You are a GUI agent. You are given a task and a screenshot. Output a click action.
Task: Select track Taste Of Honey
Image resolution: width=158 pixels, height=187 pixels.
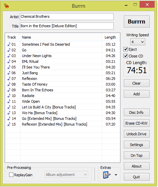[62, 84]
